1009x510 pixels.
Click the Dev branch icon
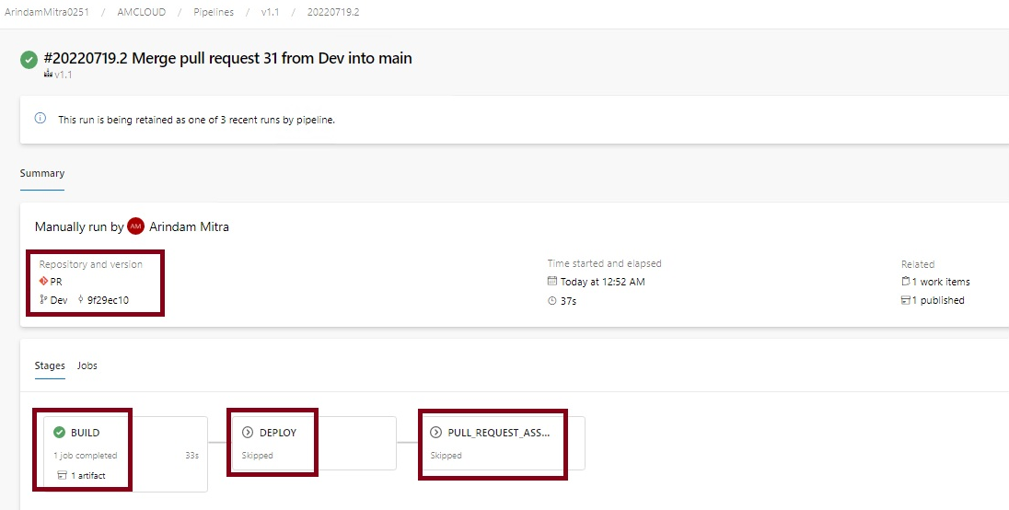click(43, 300)
